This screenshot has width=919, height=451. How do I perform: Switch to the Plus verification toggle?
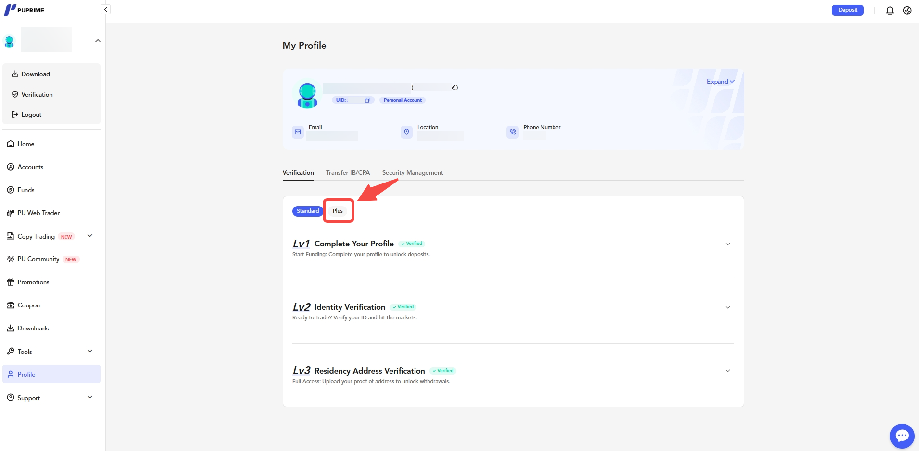(x=338, y=211)
